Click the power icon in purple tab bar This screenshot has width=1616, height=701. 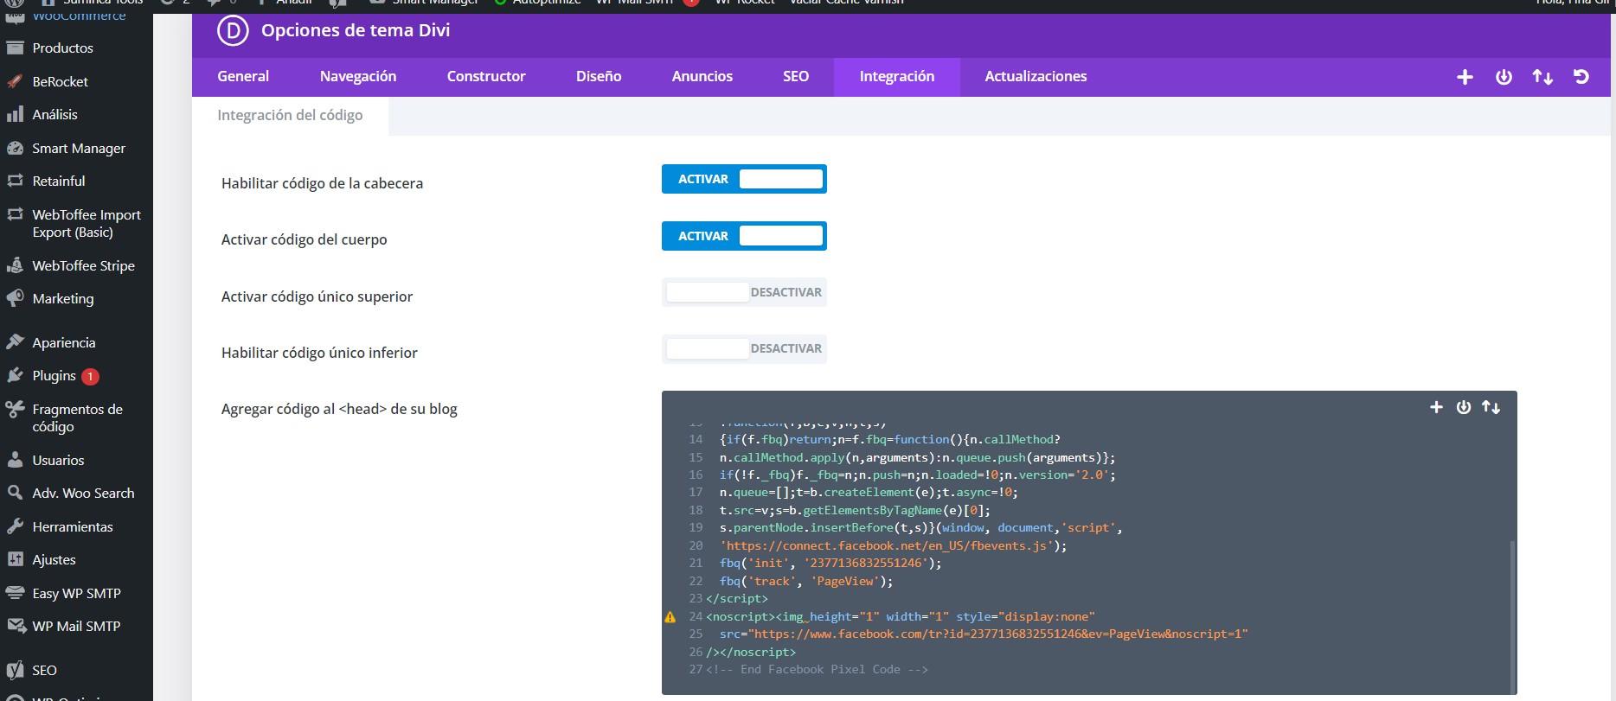coord(1504,77)
